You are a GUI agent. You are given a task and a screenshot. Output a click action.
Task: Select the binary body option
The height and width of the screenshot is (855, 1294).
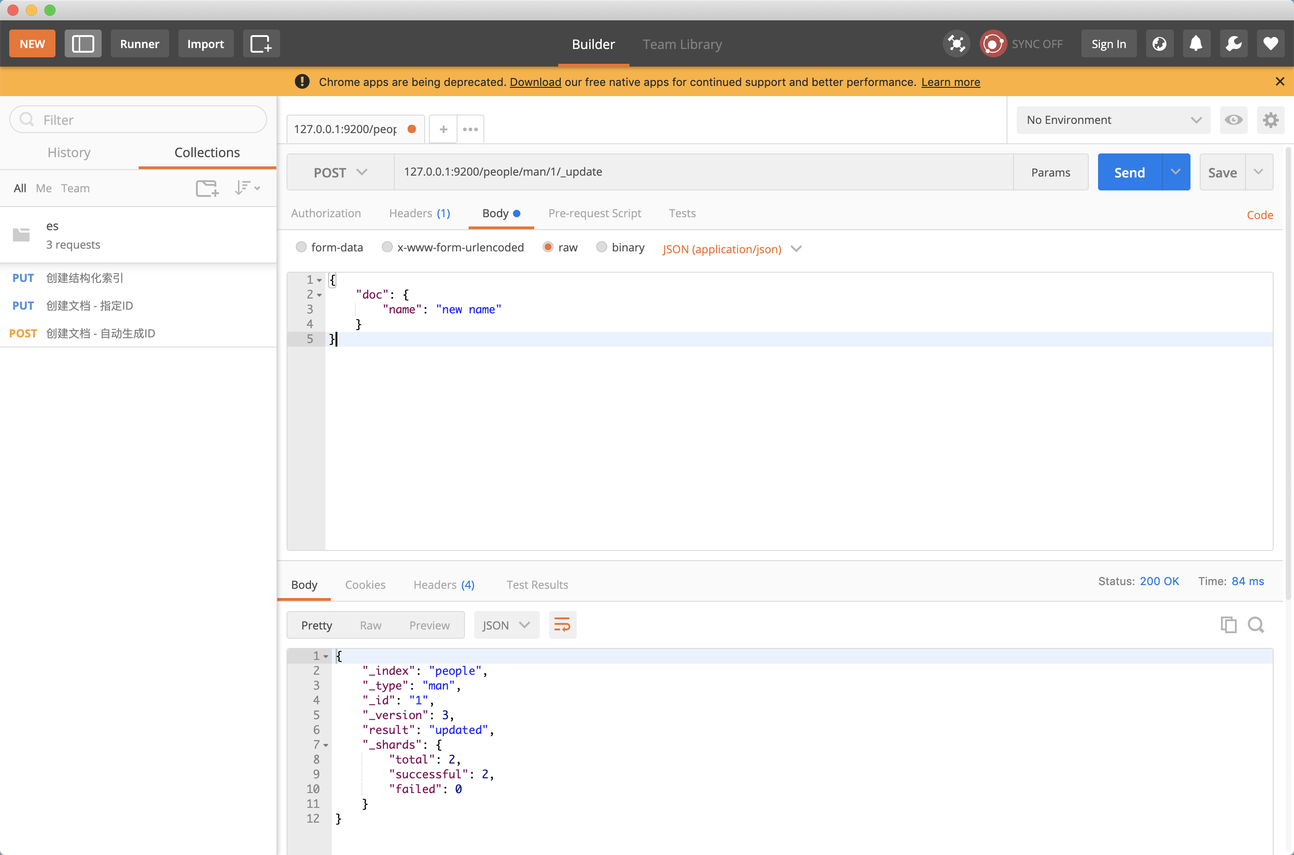[601, 247]
